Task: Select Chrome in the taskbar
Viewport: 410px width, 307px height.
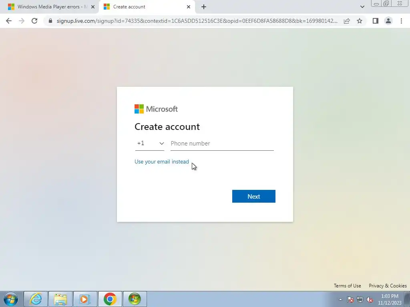Action: click(110, 299)
